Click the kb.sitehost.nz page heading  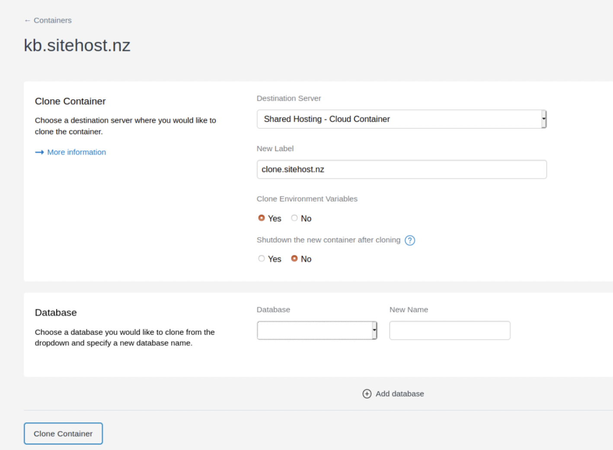point(77,45)
